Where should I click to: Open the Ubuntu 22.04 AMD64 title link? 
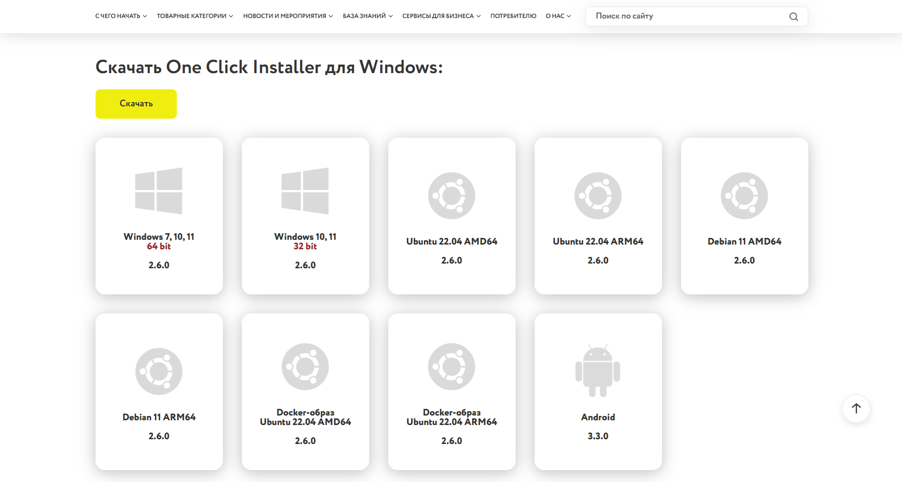(451, 241)
